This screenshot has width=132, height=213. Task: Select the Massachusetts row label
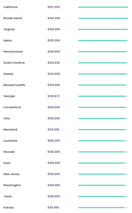(x=14, y=85)
